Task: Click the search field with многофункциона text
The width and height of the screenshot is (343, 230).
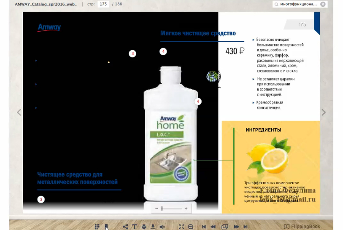Action: pos(298,4)
